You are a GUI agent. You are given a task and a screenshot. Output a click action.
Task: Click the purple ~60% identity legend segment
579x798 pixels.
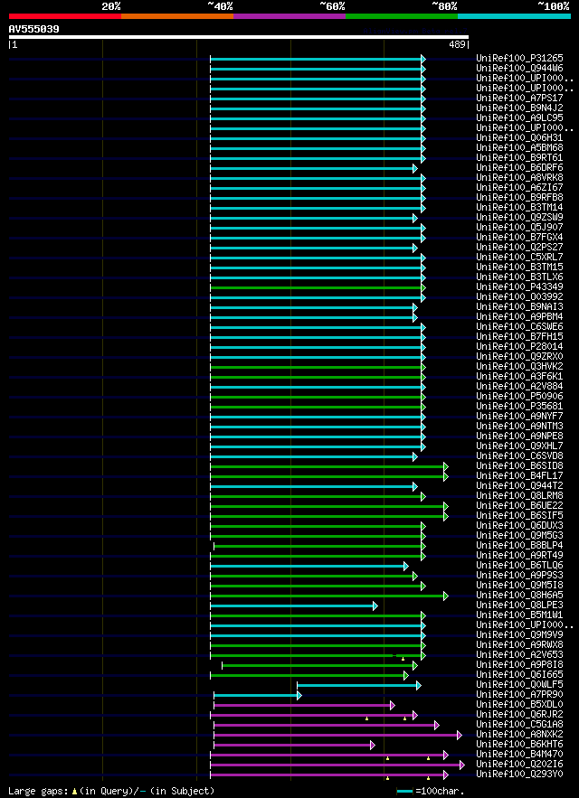click(x=289, y=16)
